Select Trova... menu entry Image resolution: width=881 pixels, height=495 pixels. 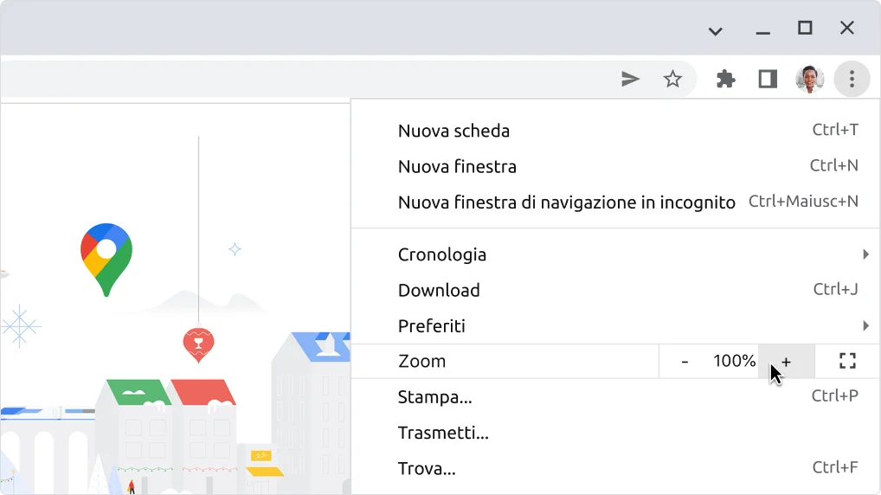616,468
